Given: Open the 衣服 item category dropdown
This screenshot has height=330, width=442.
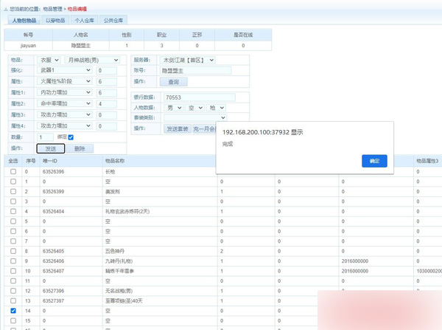Looking at the screenshot, I should [49, 61].
